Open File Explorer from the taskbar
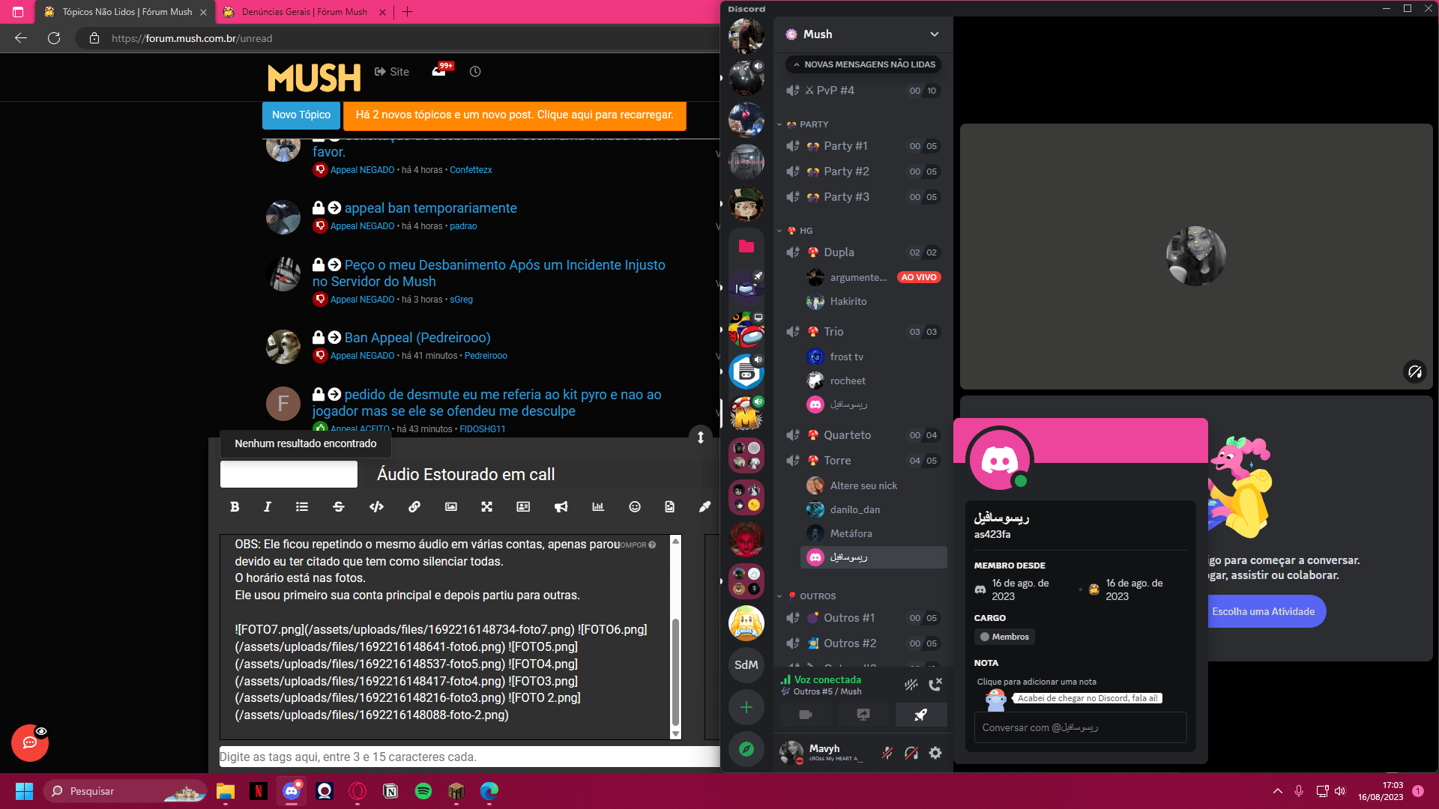 pos(226,791)
